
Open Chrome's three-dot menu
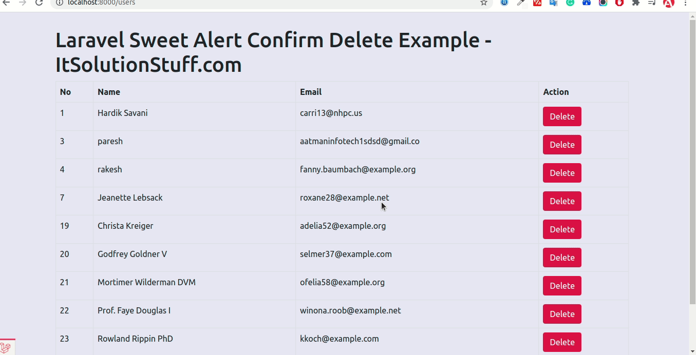[686, 3]
